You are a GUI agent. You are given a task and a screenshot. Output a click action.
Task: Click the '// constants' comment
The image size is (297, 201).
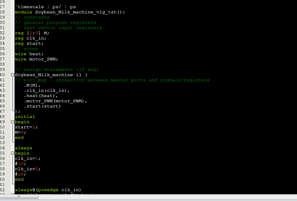(32, 17)
